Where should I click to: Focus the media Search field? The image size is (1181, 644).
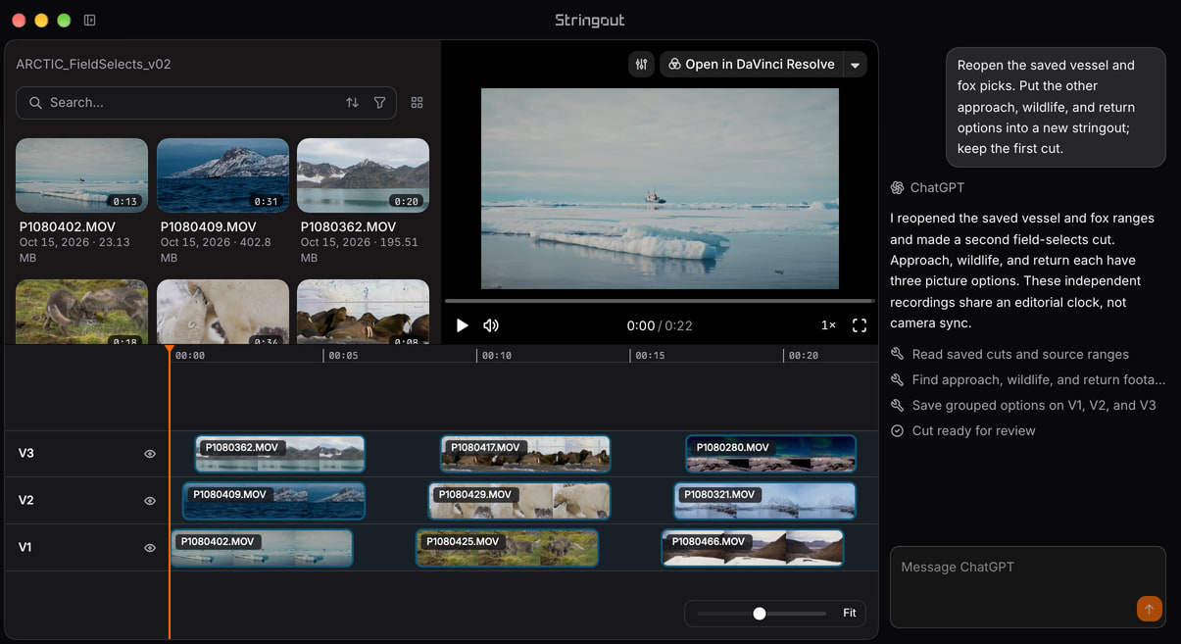[x=206, y=103]
